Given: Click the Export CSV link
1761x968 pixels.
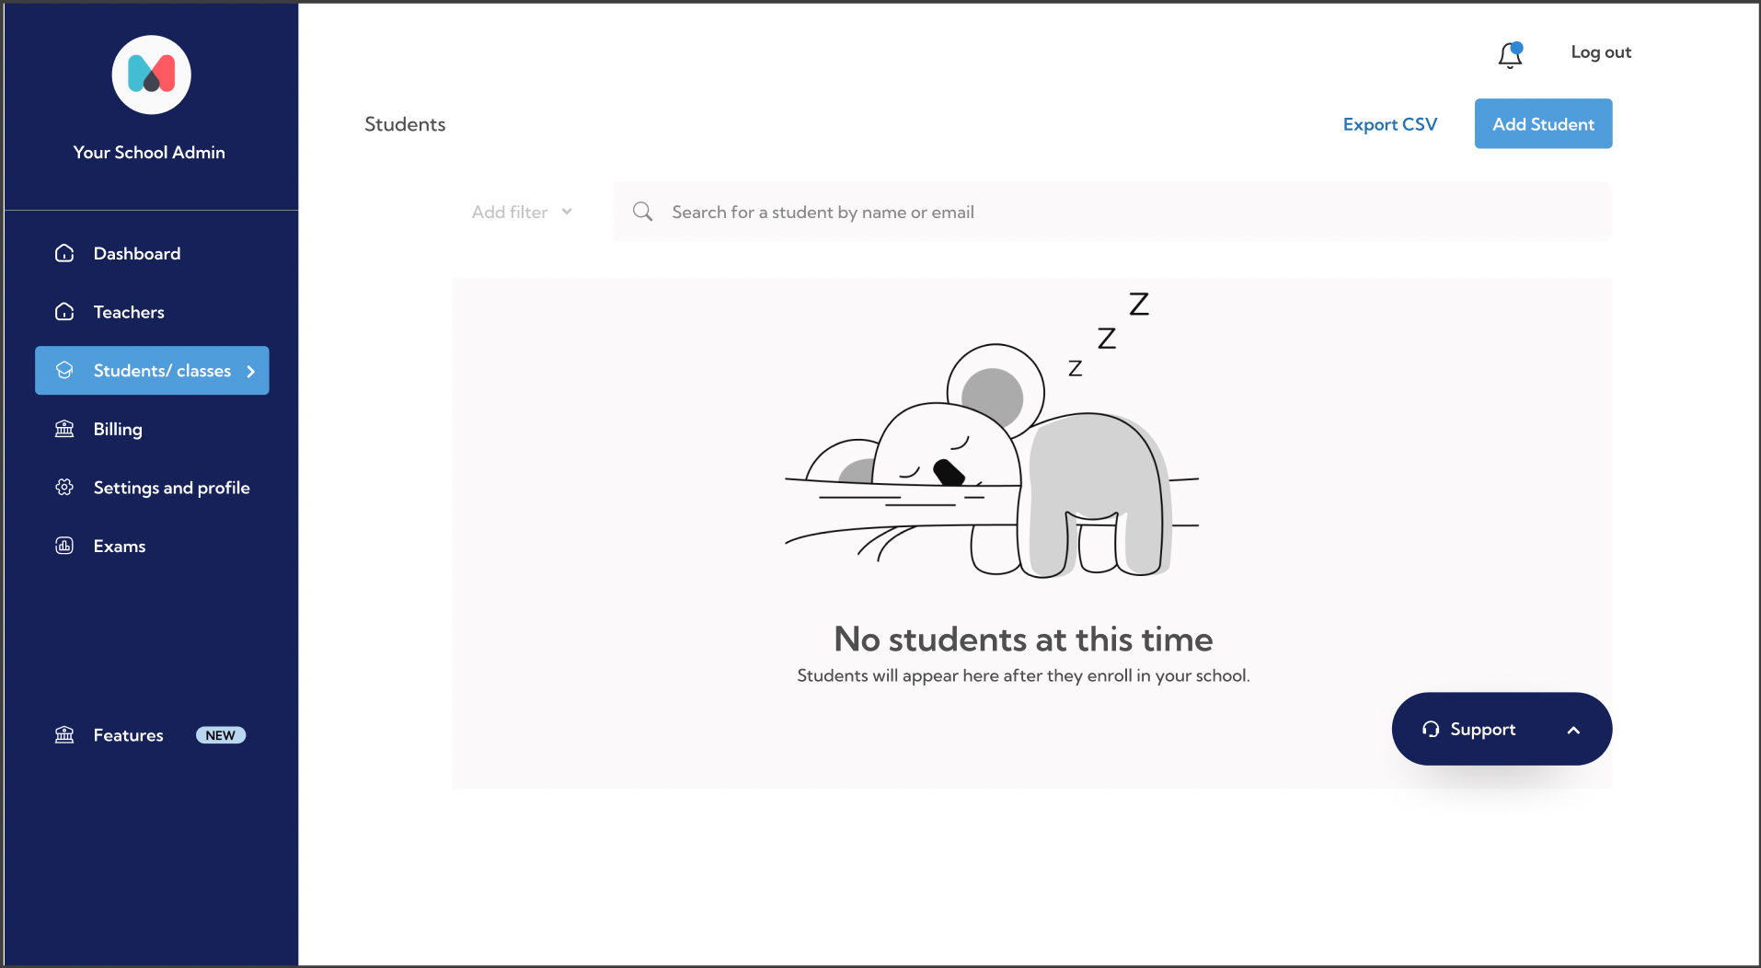Looking at the screenshot, I should click(1389, 124).
